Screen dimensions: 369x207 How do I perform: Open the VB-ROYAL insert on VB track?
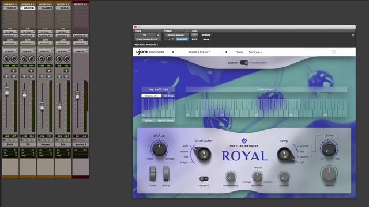tap(28, 8)
